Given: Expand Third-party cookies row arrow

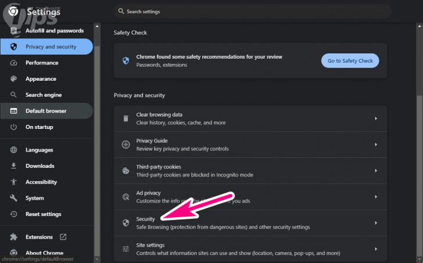Looking at the screenshot, I should (376, 171).
